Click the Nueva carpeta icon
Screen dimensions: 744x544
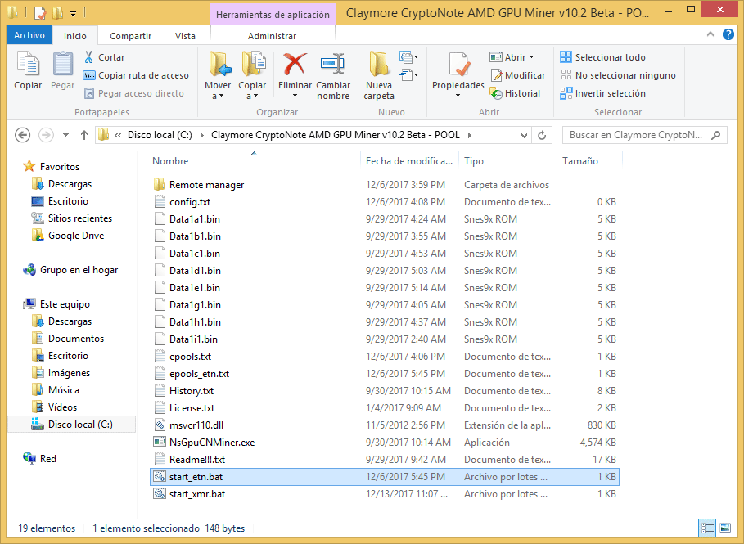(x=379, y=64)
